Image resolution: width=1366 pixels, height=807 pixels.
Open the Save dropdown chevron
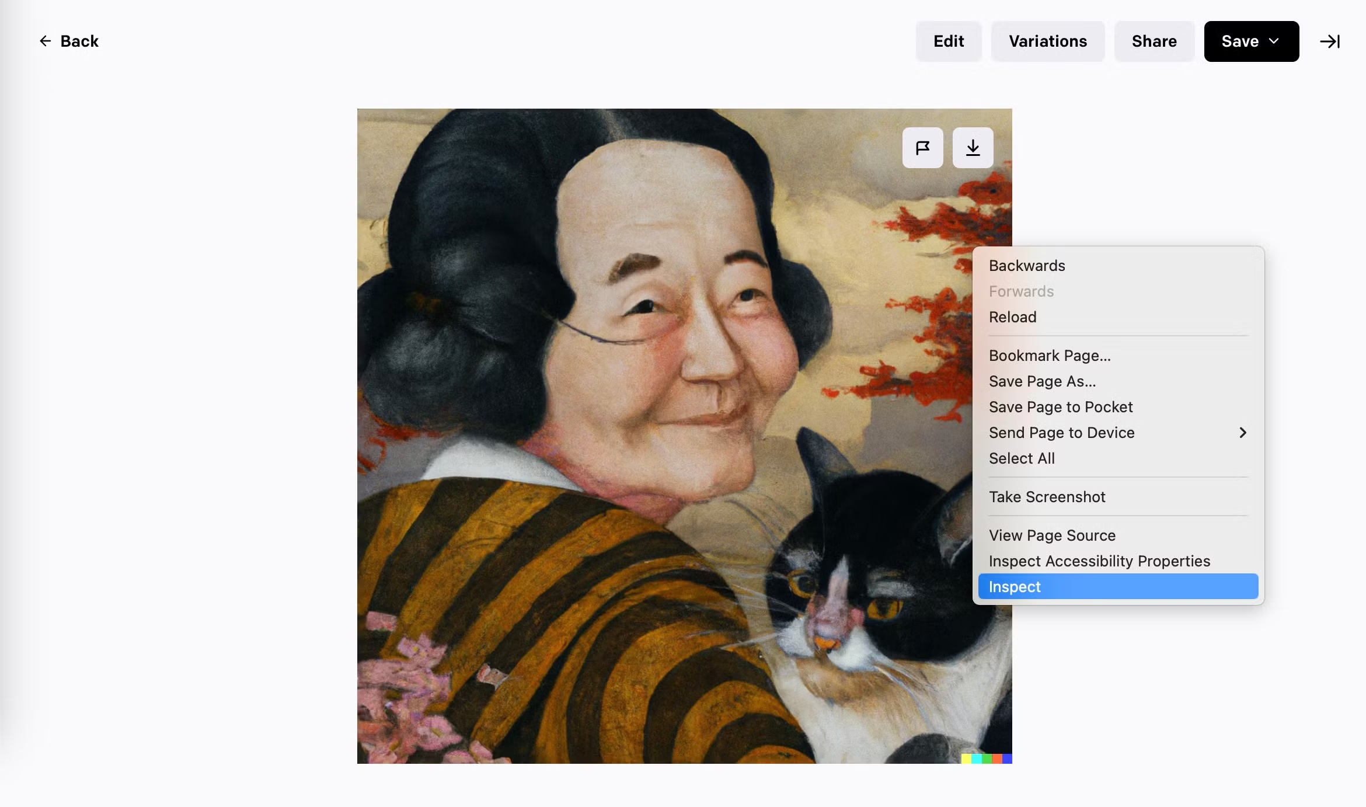1274,41
